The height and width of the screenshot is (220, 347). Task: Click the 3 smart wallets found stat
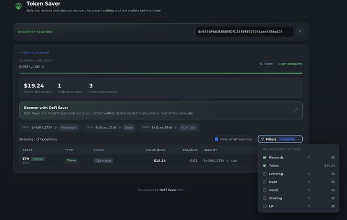pos(103,88)
